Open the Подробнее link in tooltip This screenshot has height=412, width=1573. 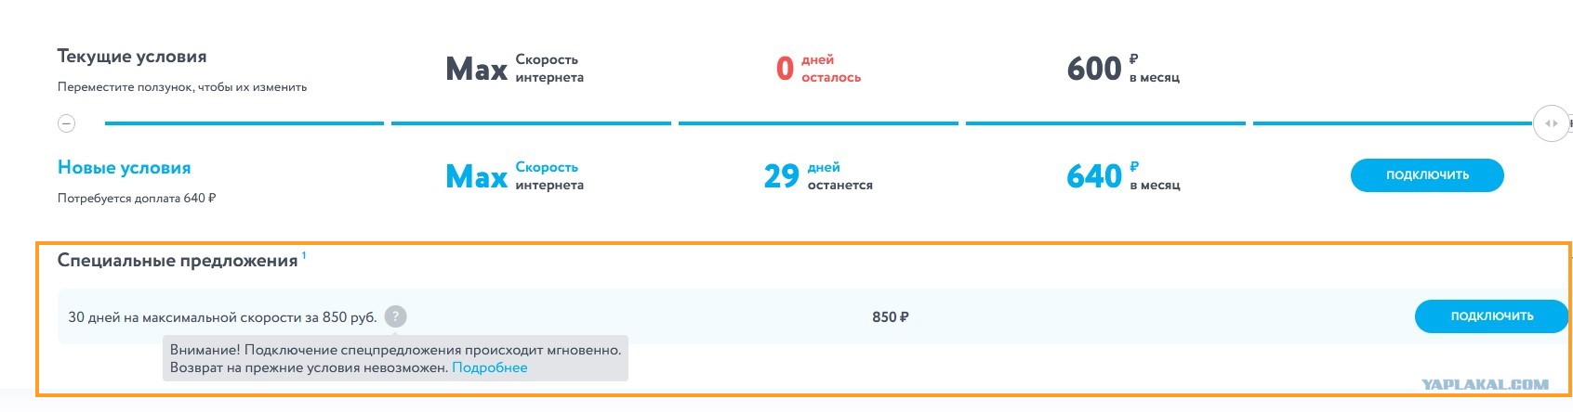[x=489, y=367]
